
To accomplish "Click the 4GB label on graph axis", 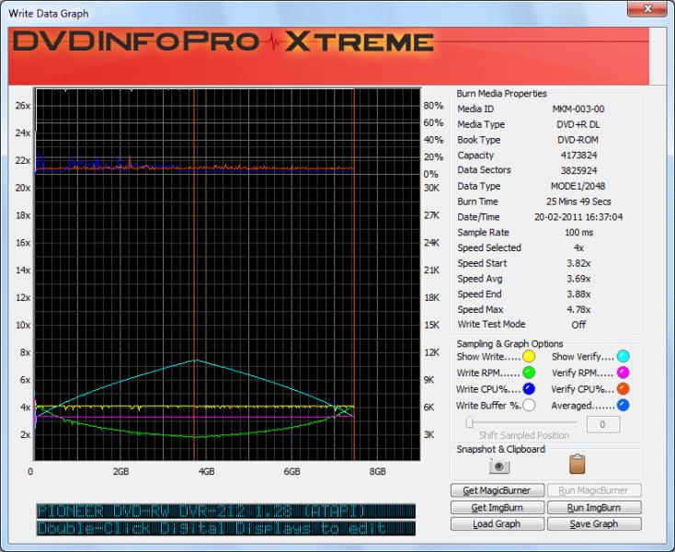I will [206, 471].
